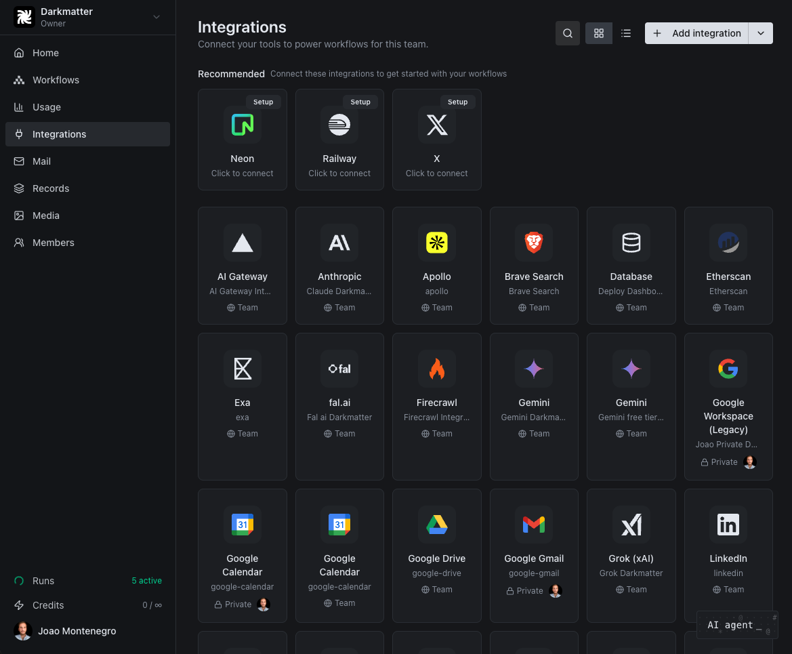
Task: Click the Recommended section heading
Action: point(231,74)
